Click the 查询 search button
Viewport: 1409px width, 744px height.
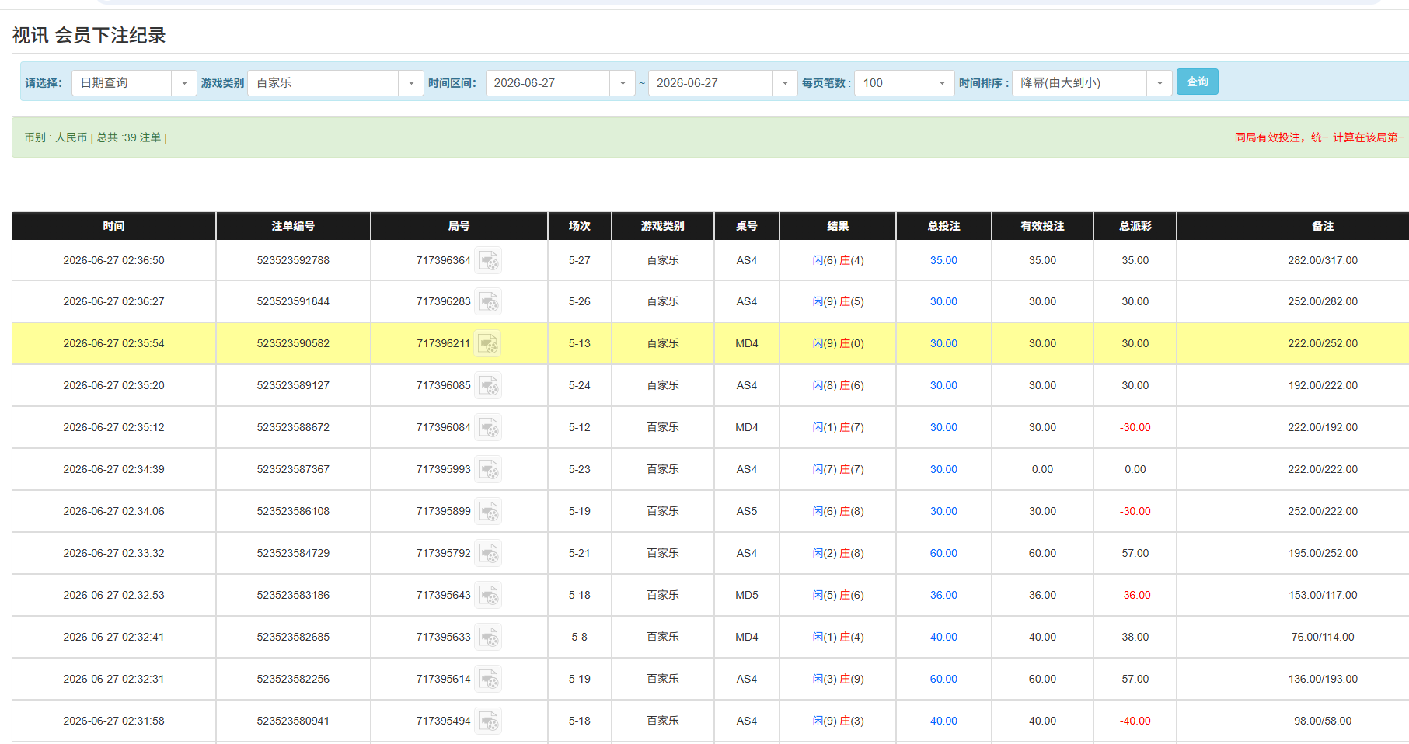click(x=1197, y=82)
